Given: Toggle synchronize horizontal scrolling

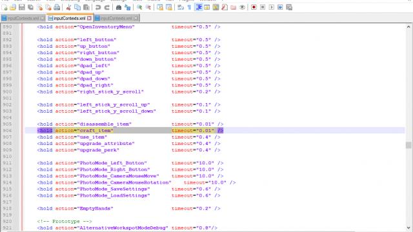Looking at the screenshot, I should (x=169, y=7).
